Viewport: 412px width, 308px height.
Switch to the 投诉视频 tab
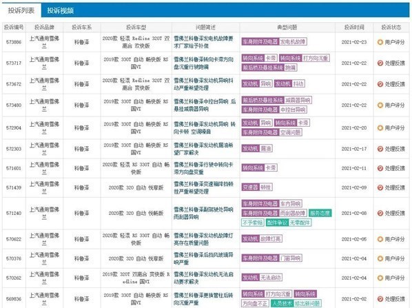[x=61, y=10]
